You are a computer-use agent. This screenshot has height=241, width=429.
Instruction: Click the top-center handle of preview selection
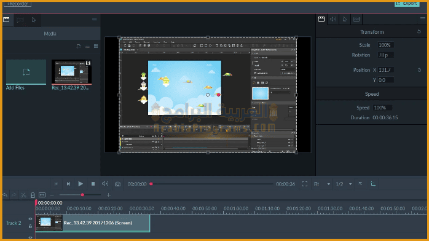click(208, 38)
